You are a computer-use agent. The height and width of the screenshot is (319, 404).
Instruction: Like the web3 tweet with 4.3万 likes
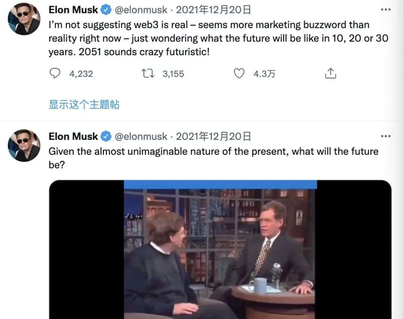tap(239, 74)
